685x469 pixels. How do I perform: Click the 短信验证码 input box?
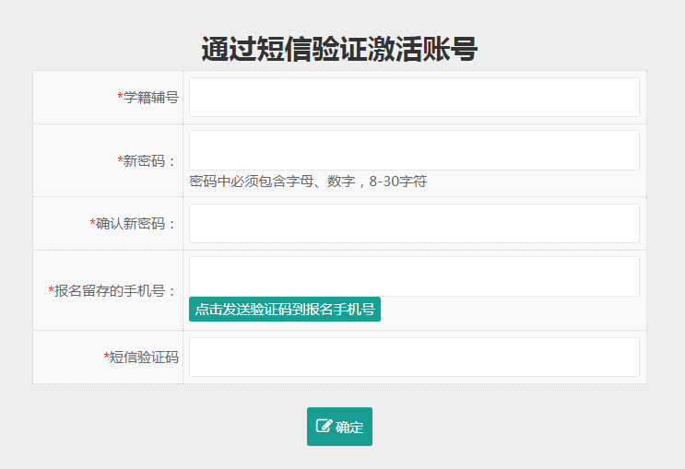(x=414, y=357)
